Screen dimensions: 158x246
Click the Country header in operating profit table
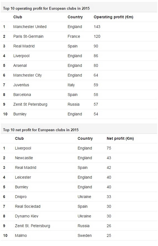(x=75, y=17)
